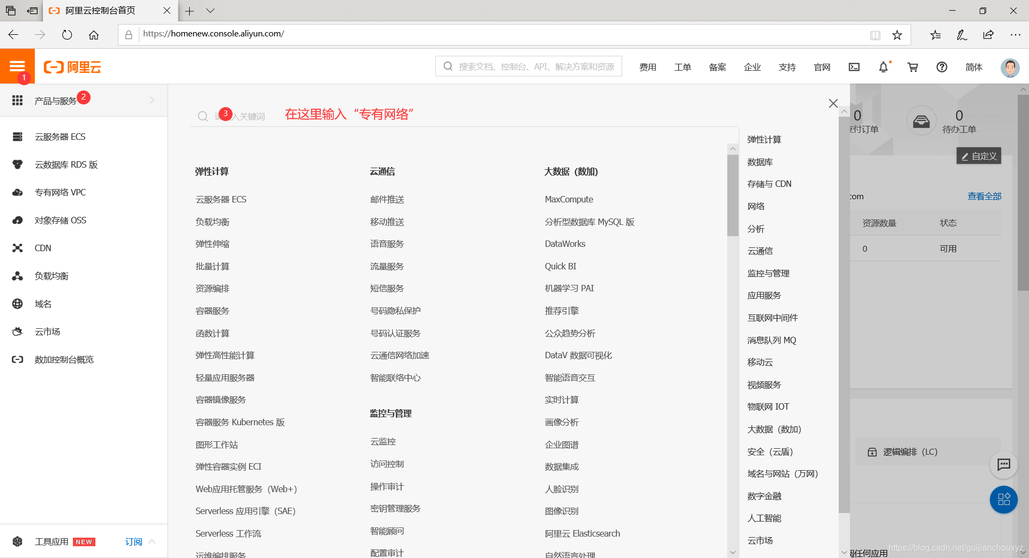
Task: Click 专有网络 VPC in the sidebar
Action: 60,192
